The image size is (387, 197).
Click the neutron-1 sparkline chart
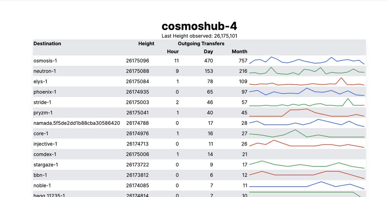pos(307,71)
